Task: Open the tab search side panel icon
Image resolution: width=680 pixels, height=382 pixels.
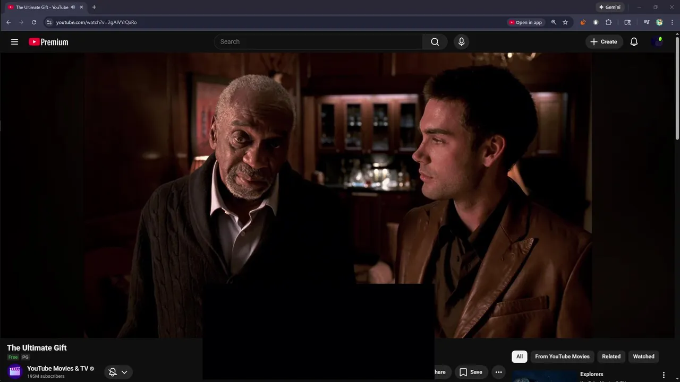Action: pyautogui.click(x=627, y=22)
